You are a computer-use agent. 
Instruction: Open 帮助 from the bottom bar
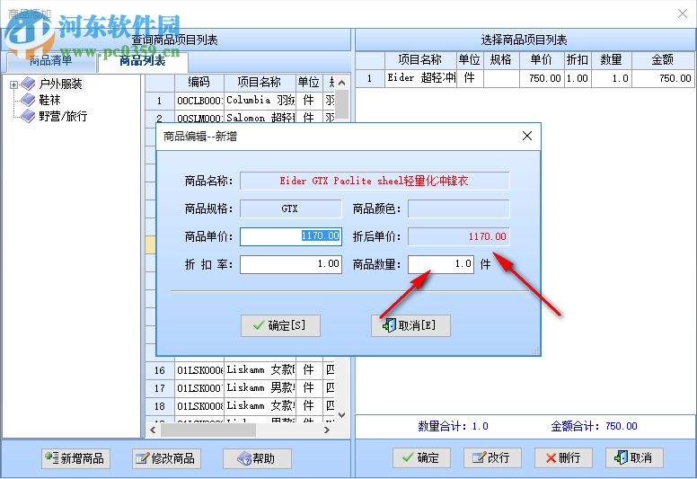[257, 458]
